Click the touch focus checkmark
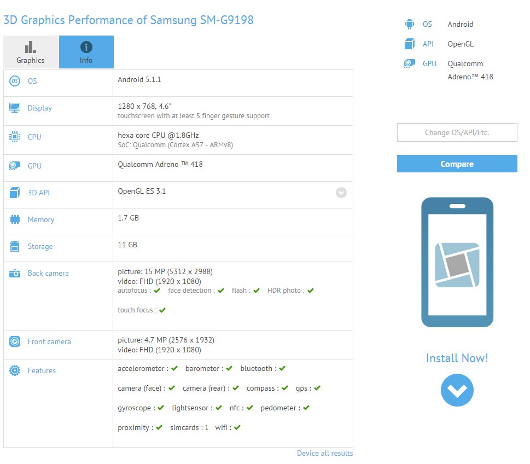 click(x=162, y=310)
